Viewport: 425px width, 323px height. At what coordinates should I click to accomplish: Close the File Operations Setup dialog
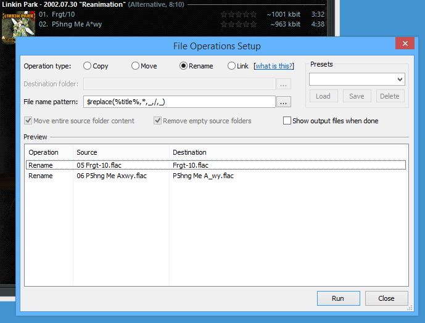coord(386,298)
